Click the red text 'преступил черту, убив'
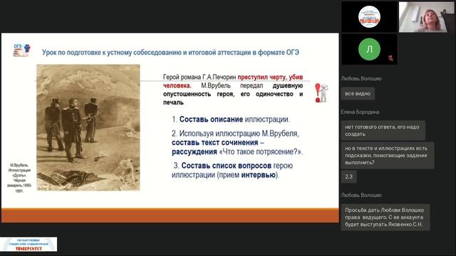The image size is (456, 256). [270, 77]
